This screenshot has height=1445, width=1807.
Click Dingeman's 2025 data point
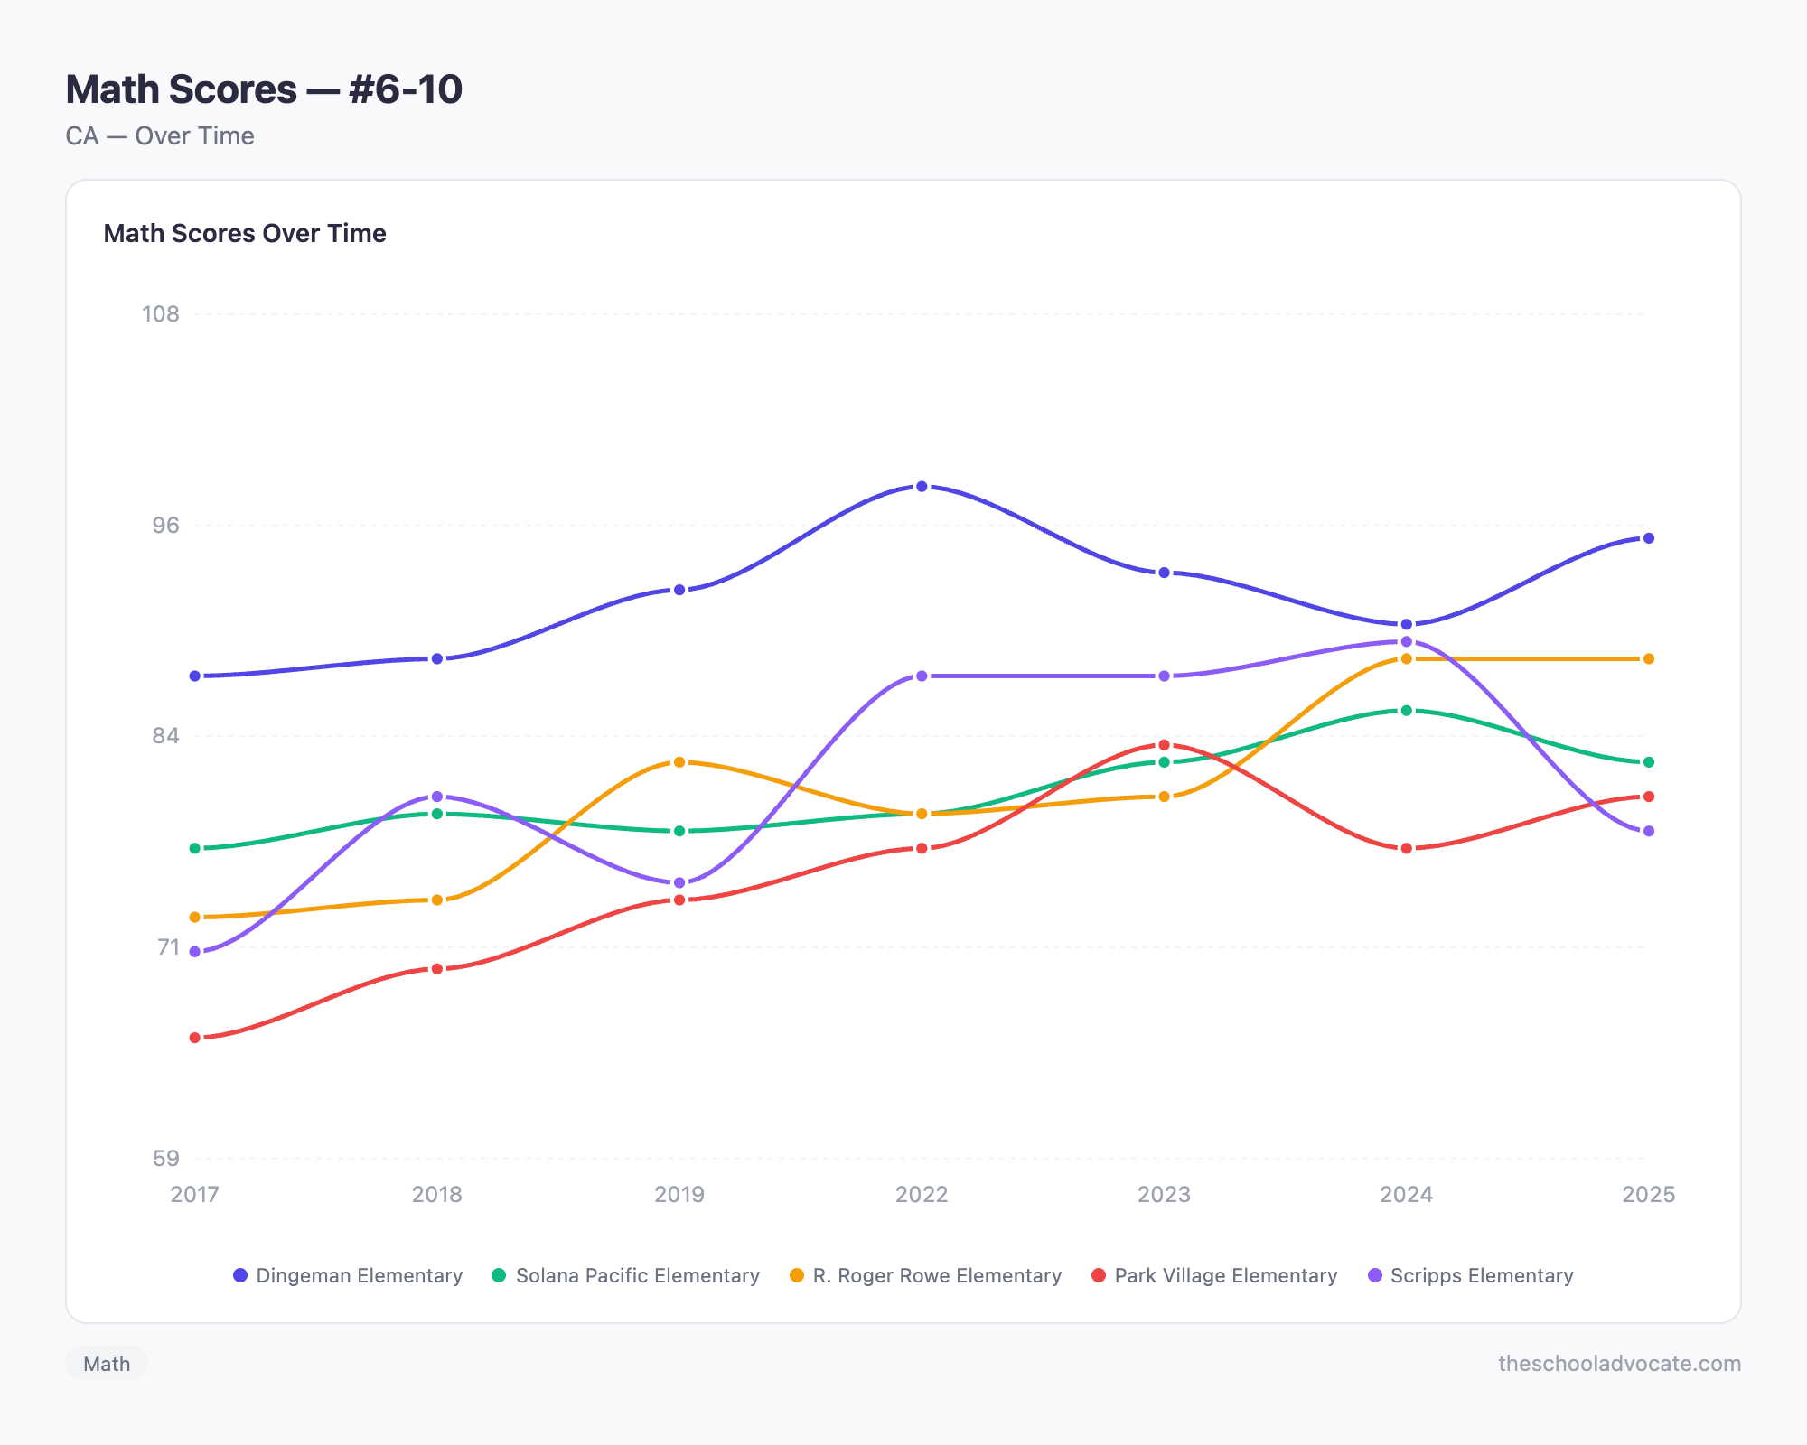click(1648, 538)
